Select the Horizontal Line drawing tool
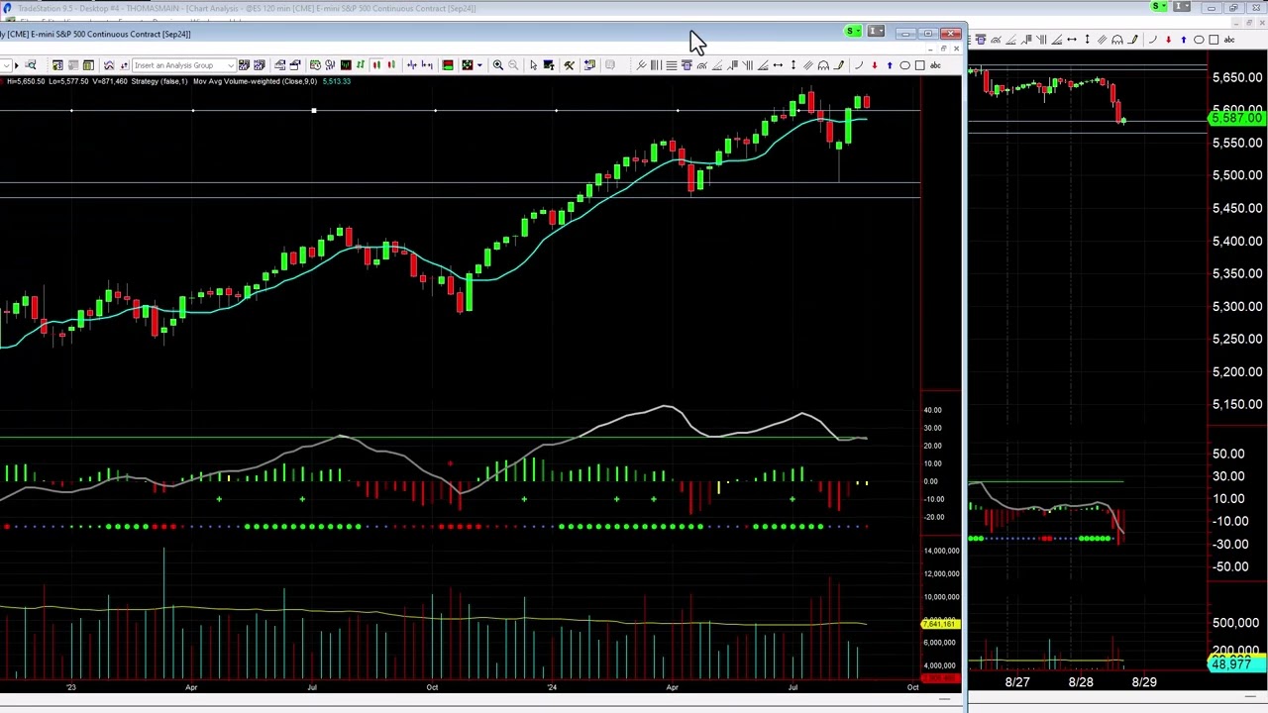The height and width of the screenshot is (713, 1268). click(x=672, y=64)
